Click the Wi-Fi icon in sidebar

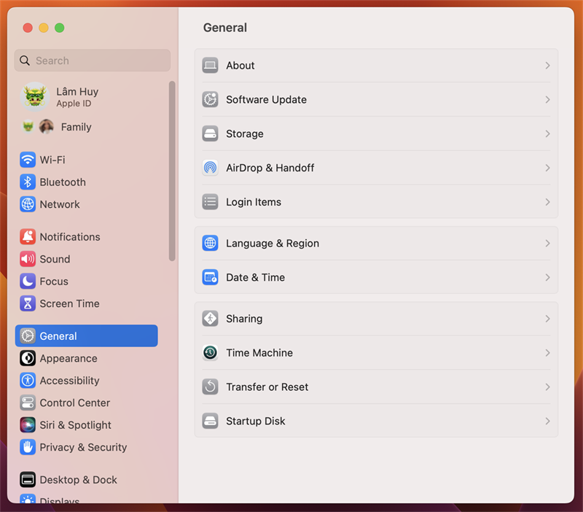point(28,160)
